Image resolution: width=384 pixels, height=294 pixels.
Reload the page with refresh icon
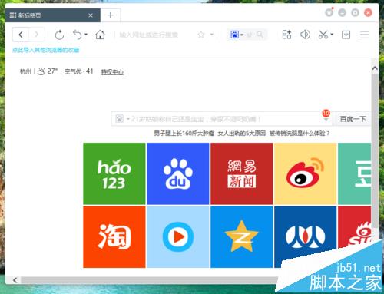59,35
